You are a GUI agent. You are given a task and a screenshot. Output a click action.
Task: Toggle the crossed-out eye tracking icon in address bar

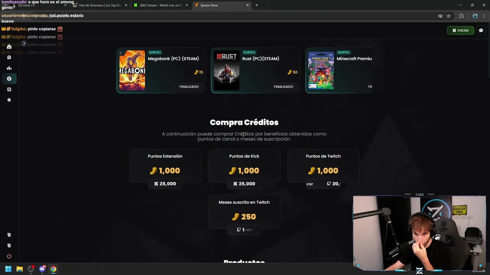click(440, 16)
